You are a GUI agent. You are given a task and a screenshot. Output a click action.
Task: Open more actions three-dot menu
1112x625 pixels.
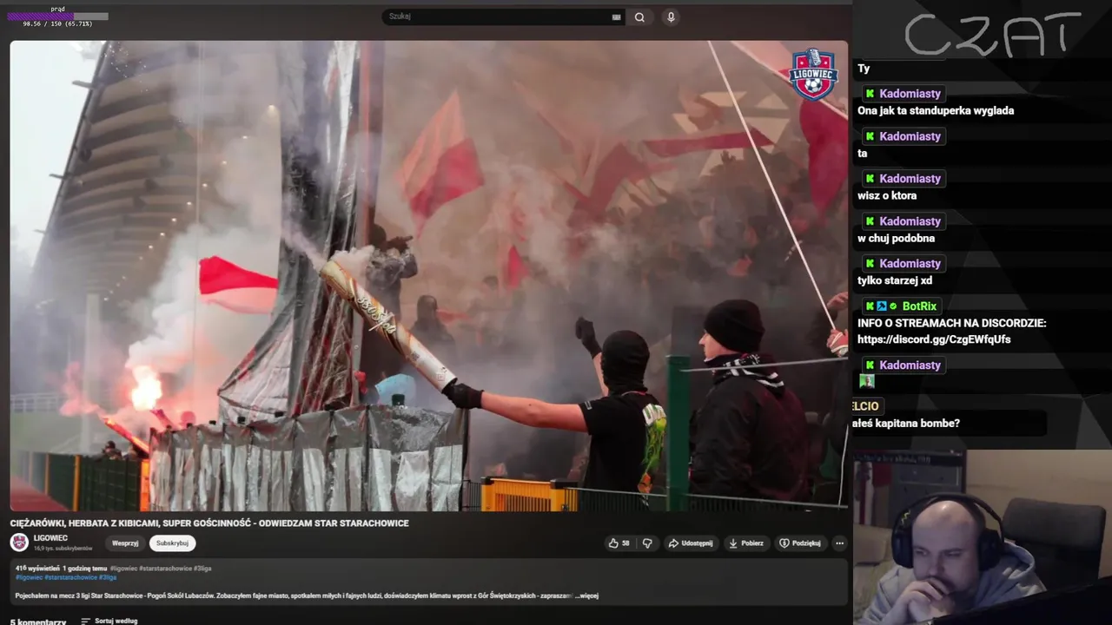pyautogui.click(x=839, y=543)
